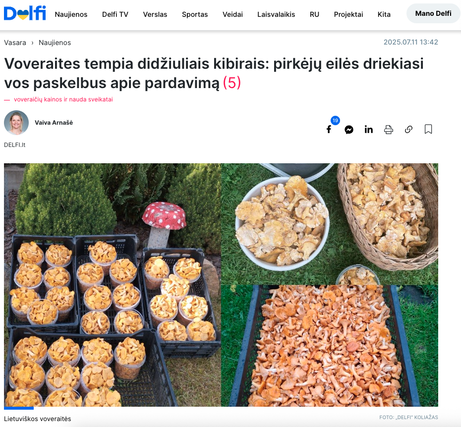Screen dimensions: 461x427
Task: Share article on LinkedIn
Action: tap(369, 130)
